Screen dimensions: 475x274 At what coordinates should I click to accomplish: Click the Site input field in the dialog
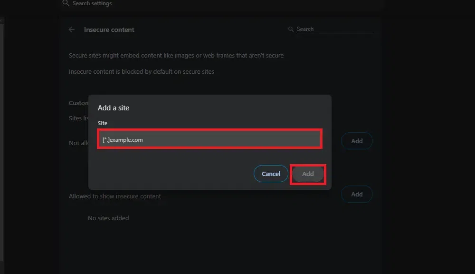click(209, 139)
